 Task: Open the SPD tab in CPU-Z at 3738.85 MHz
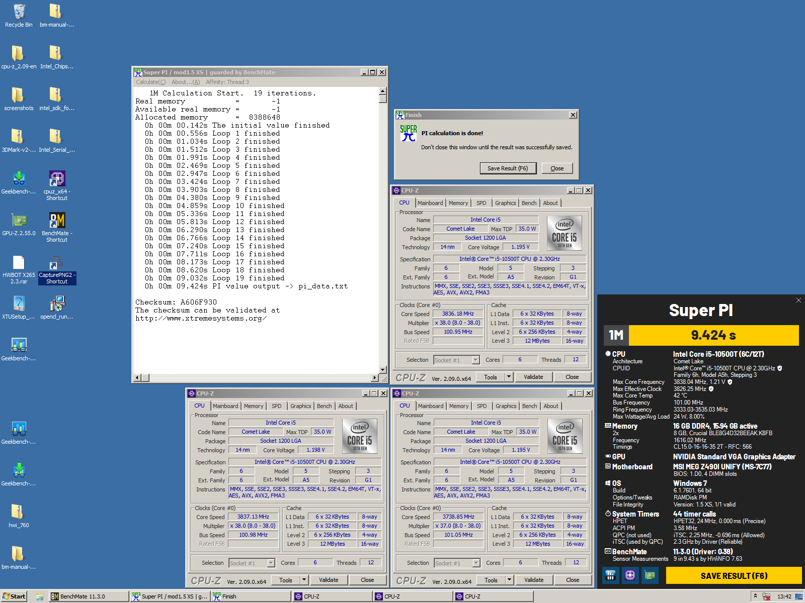[x=481, y=406]
